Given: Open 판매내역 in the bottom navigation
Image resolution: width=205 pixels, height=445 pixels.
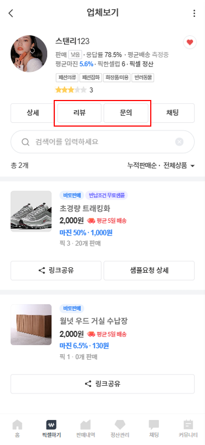Looking at the screenshot, I should pyautogui.click(x=86, y=428).
